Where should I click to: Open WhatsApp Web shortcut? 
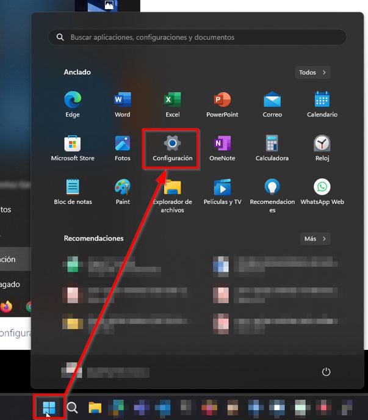point(322,191)
